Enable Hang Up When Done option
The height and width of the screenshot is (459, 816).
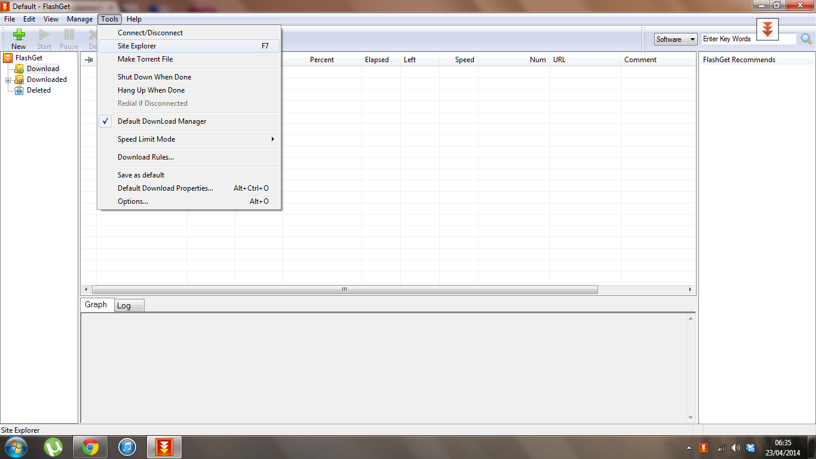click(x=151, y=90)
